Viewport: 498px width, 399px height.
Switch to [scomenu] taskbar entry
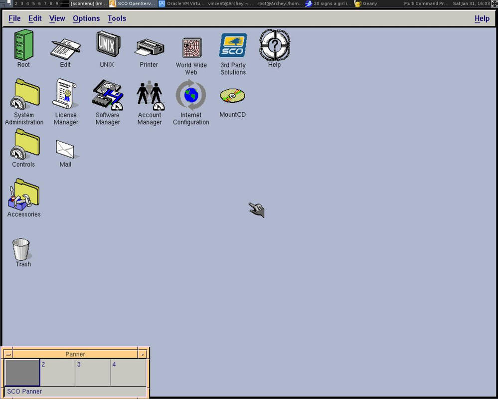88,3
